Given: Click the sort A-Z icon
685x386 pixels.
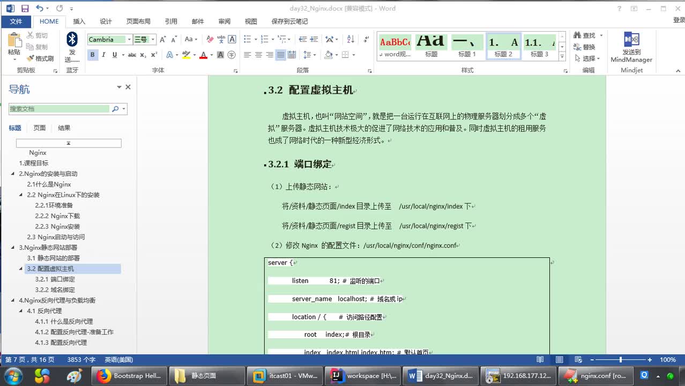Looking at the screenshot, I should (x=351, y=39).
